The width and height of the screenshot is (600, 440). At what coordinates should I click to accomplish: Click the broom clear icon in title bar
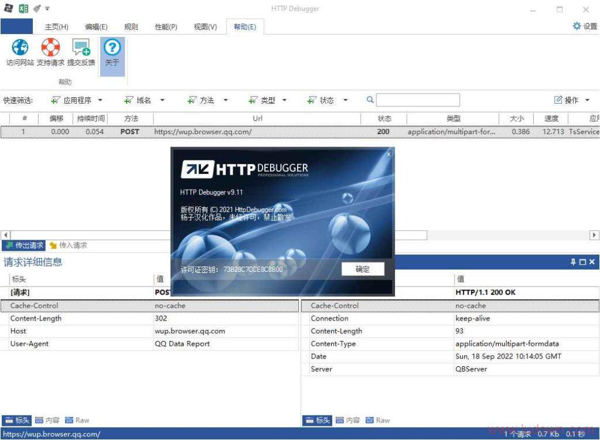click(37, 8)
